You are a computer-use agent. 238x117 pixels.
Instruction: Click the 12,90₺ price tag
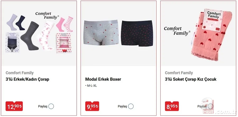click(x=14, y=106)
